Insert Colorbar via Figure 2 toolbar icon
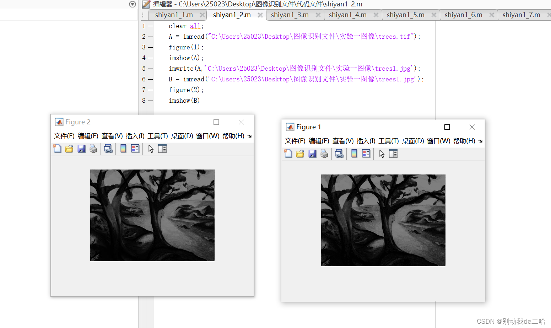 [x=123, y=149]
